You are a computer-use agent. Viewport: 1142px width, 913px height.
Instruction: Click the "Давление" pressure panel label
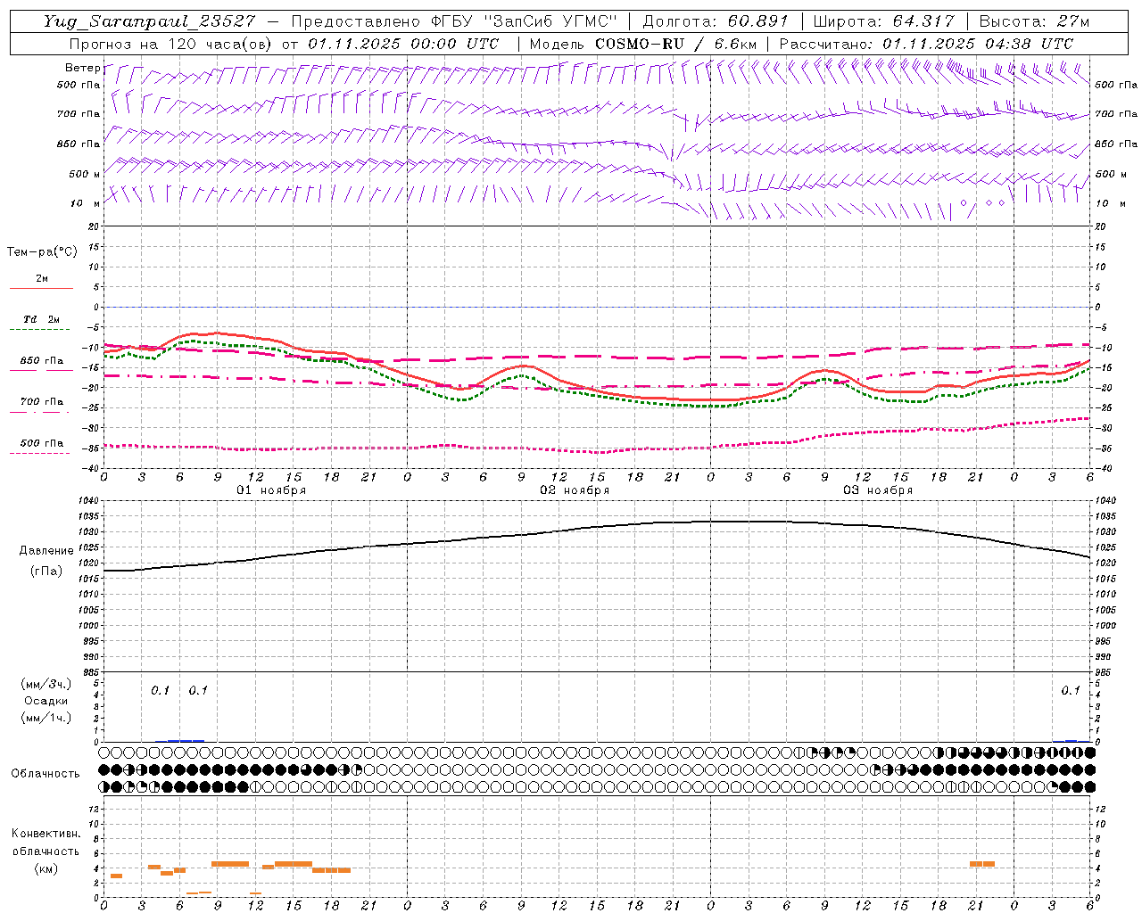point(46,551)
